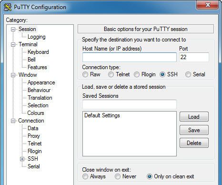This screenshot has width=222, height=185.
Task: Expand the SSH tree node
Action: 22,159
